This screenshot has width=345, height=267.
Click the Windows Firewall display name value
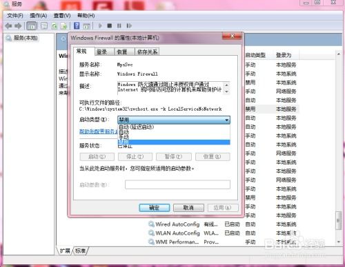click(137, 74)
